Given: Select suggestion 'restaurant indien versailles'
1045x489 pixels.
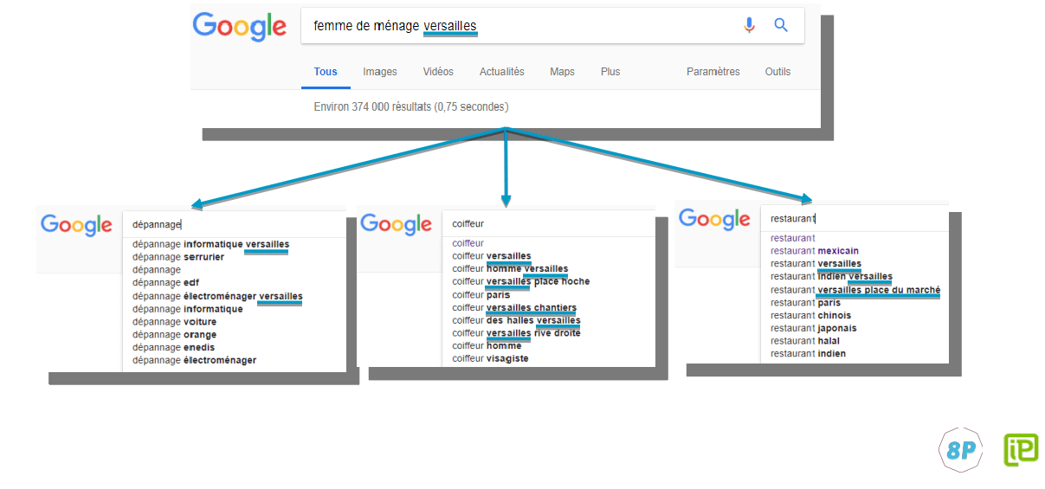Looking at the screenshot, I should point(831,277).
